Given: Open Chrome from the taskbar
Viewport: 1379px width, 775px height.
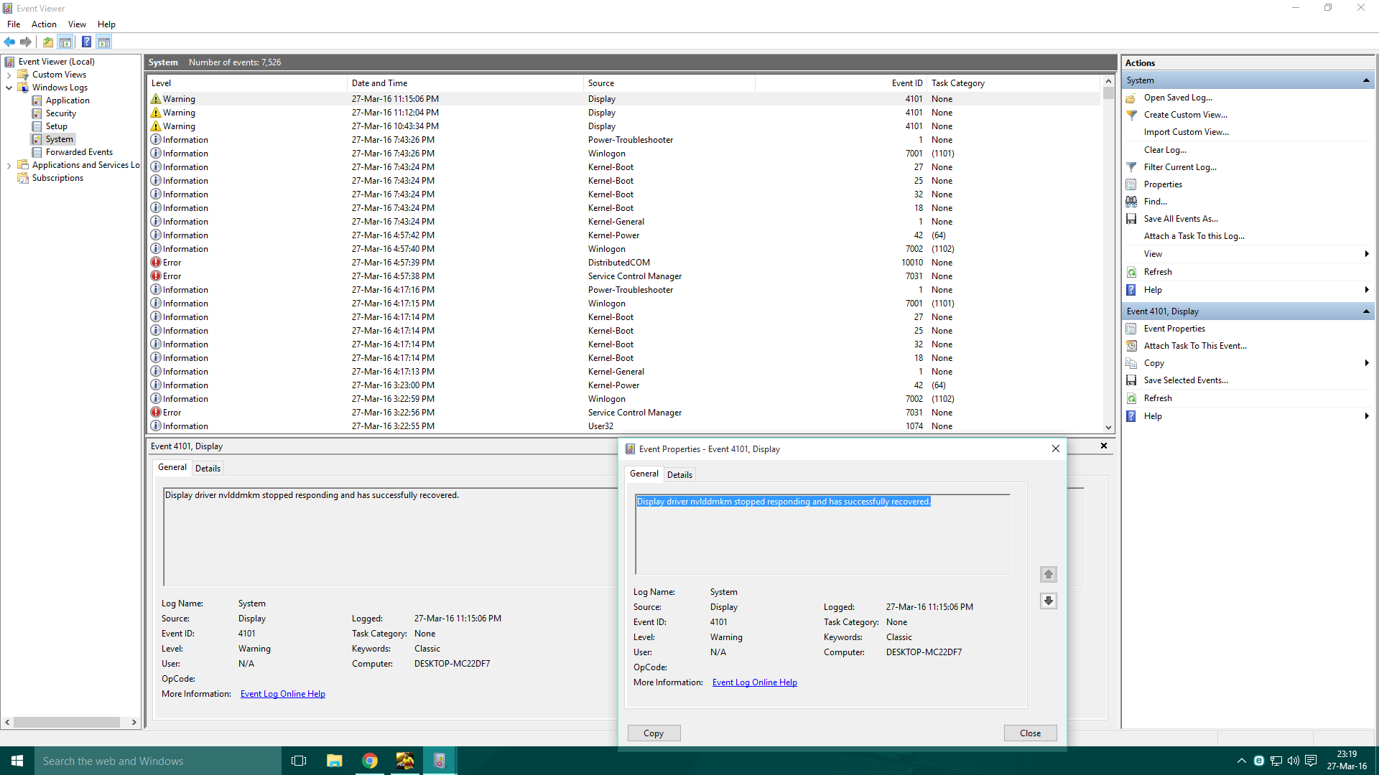Looking at the screenshot, I should pos(370,761).
